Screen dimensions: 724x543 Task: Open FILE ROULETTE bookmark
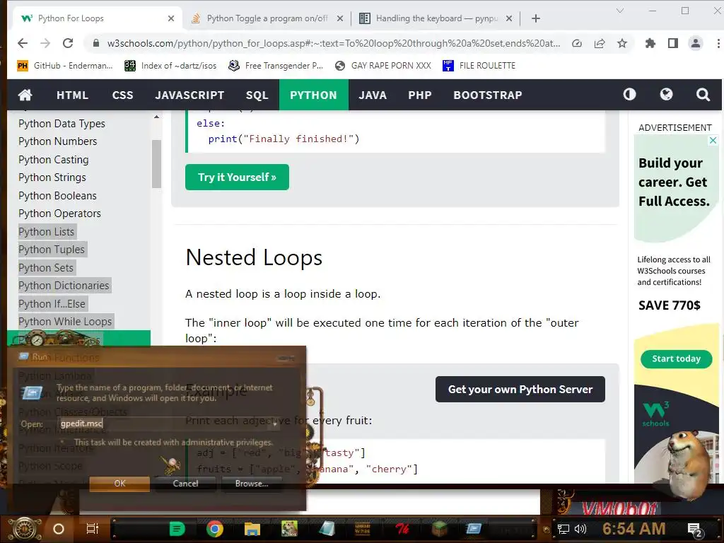[x=479, y=66]
